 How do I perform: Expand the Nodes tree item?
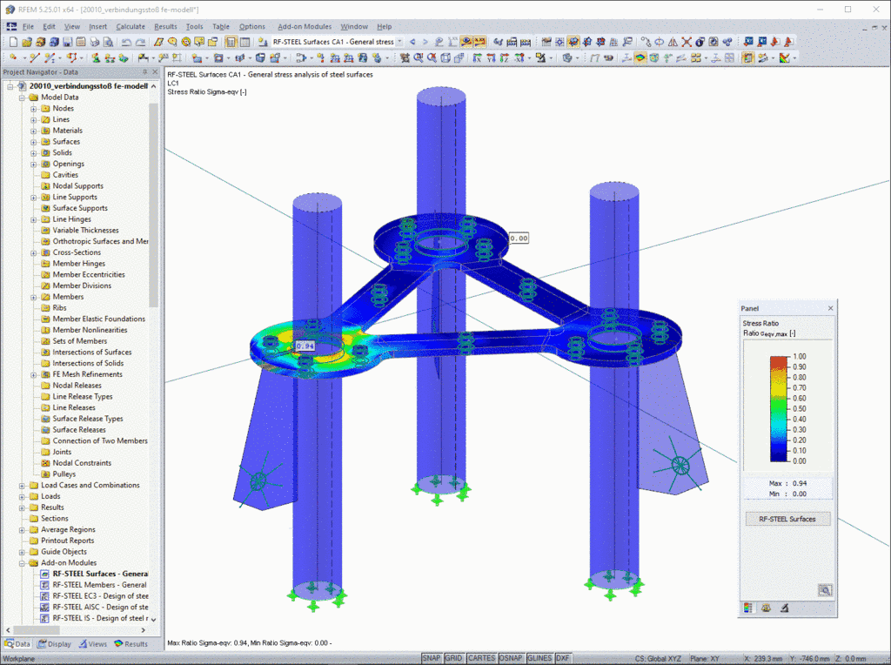pos(34,109)
